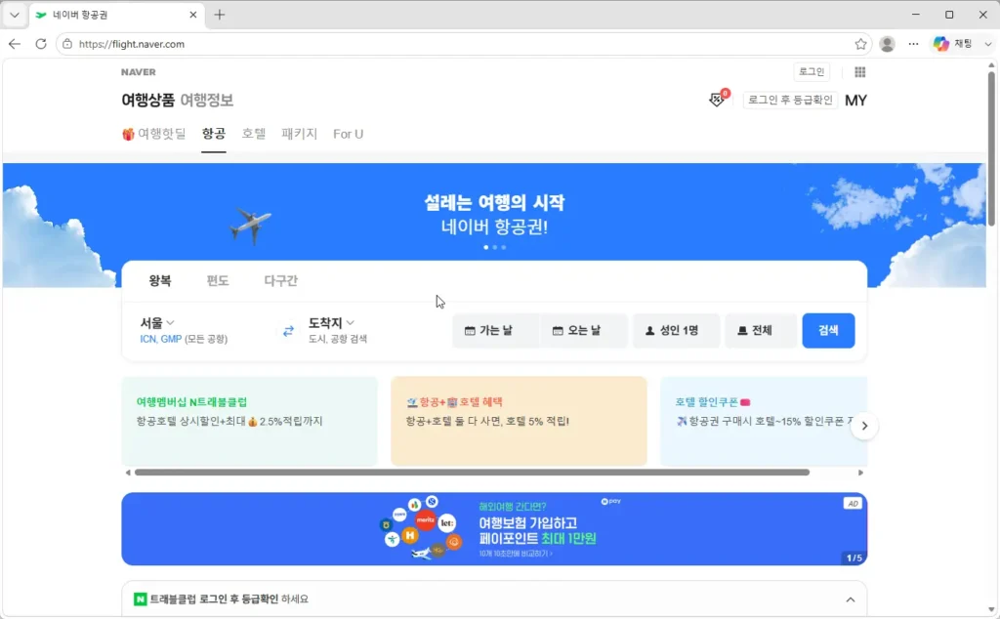
Task: Open the browser profile icon
Action: click(887, 44)
